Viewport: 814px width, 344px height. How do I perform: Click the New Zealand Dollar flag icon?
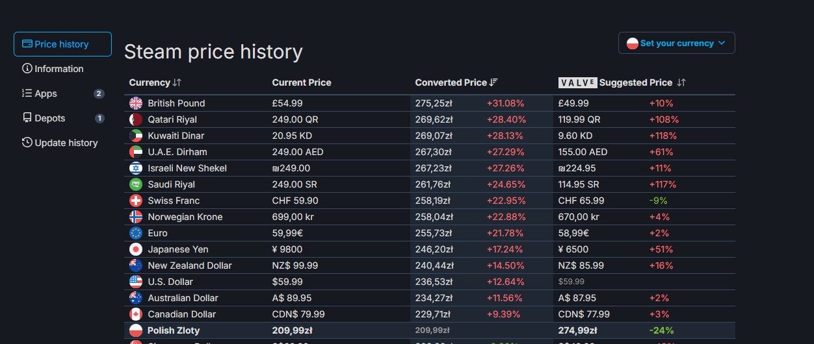tap(136, 265)
